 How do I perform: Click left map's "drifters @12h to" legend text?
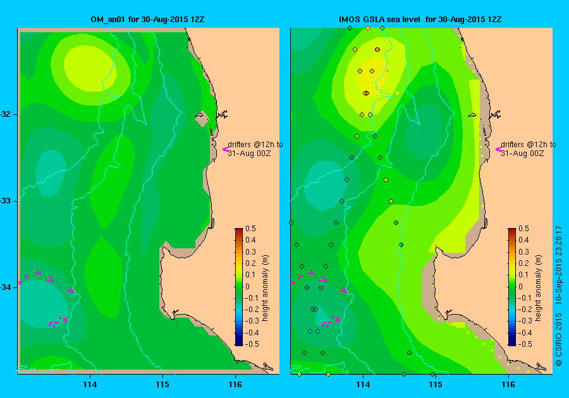pyautogui.click(x=255, y=145)
